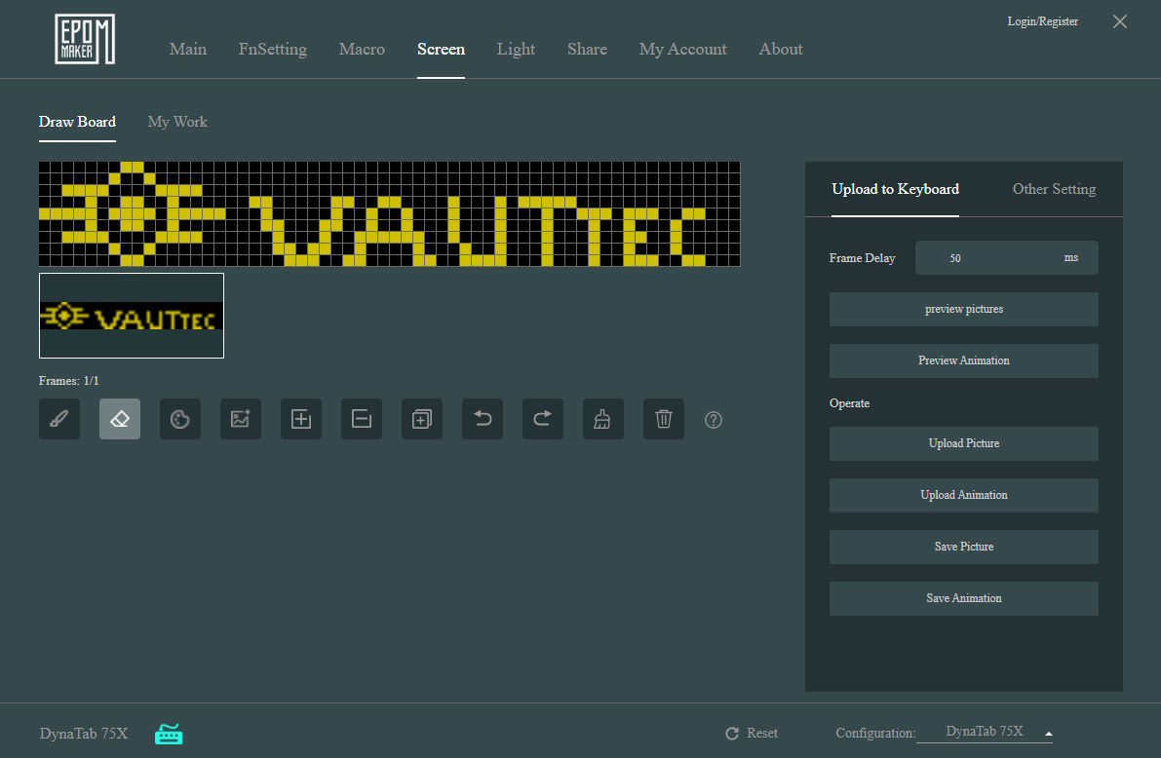This screenshot has height=758, width=1161.
Task: Click the Reset refresh icon
Action: pos(732,733)
